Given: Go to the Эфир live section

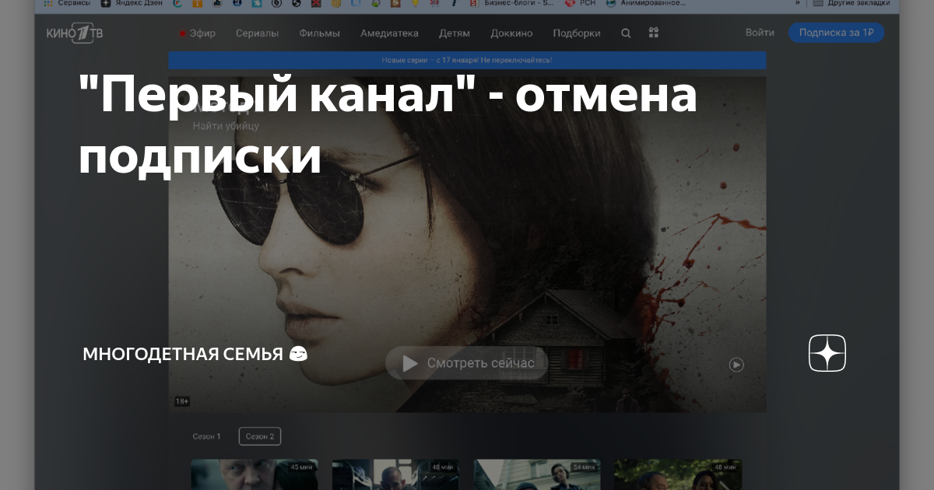Looking at the screenshot, I should (x=198, y=33).
